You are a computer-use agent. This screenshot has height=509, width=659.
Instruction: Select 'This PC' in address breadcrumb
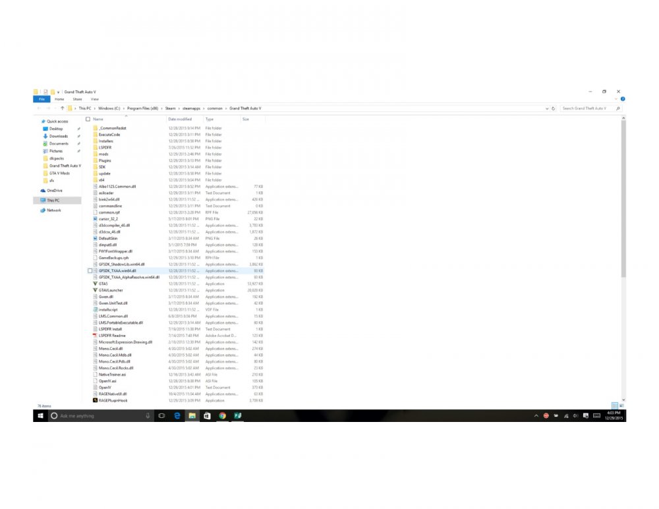[85, 109]
